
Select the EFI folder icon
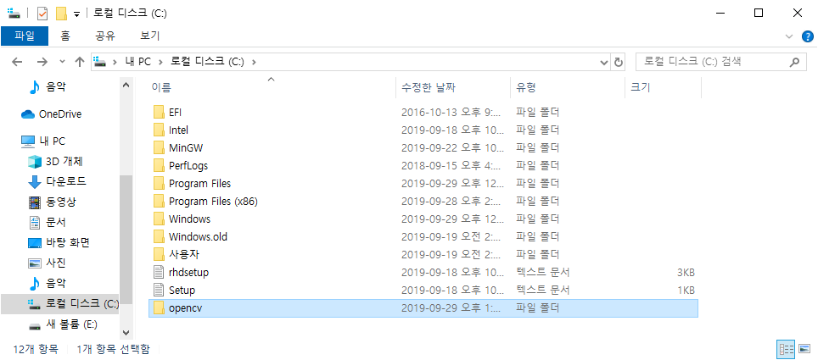tap(160, 112)
